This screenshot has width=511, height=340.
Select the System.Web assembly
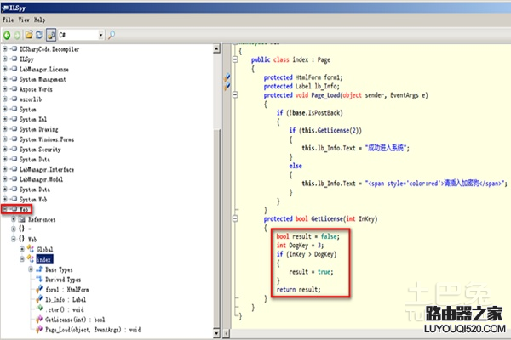point(33,200)
